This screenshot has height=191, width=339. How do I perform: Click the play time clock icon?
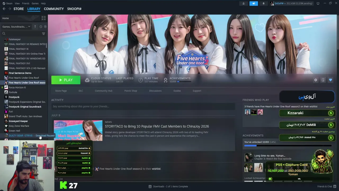click(x=140, y=80)
